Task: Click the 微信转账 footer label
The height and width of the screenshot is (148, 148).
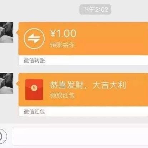Action: coord(34,61)
